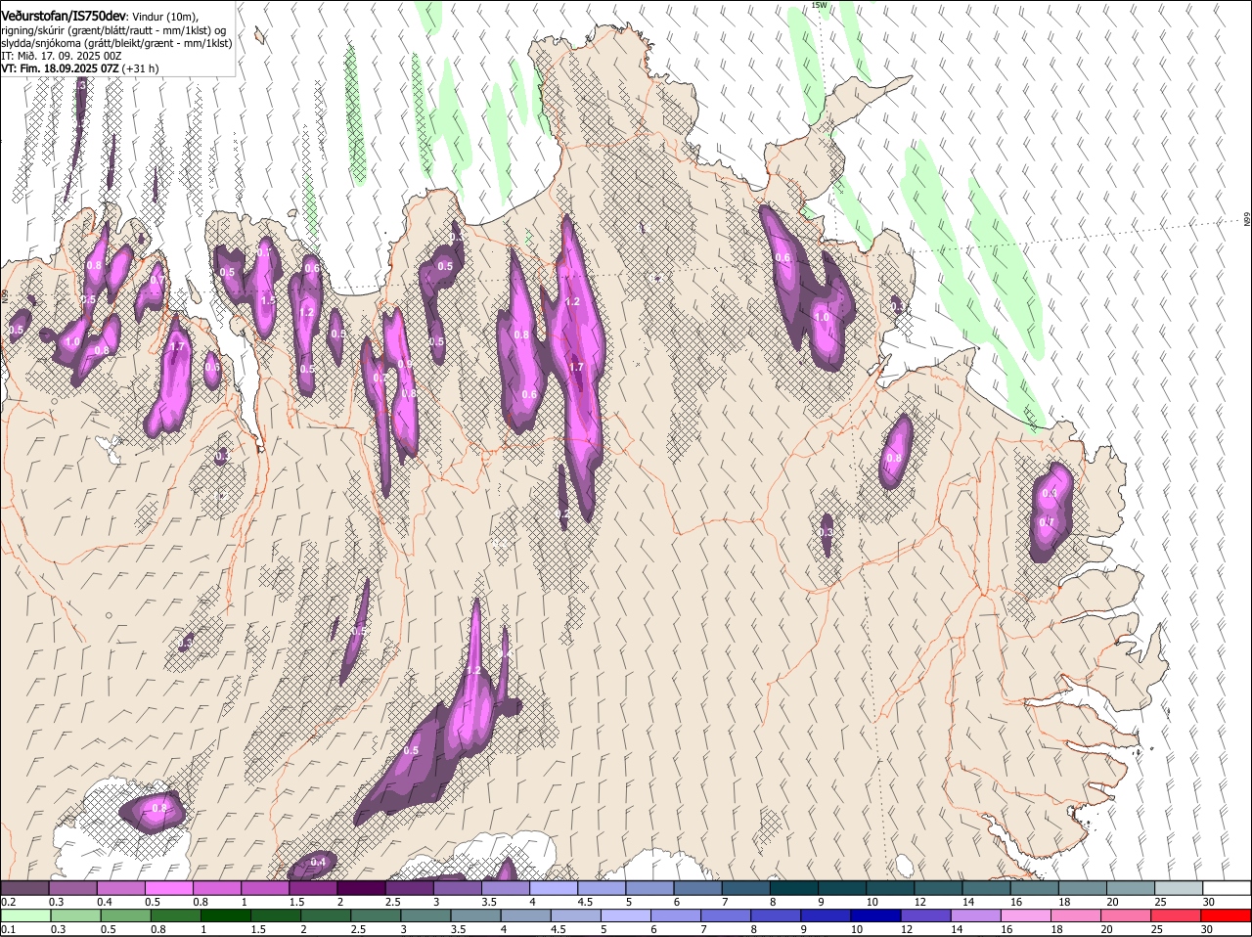The height and width of the screenshot is (937, 1252).
Task: Click the 'IT: Mið. 17. 09. 2025 00Z' line
Action: point(61,56)
